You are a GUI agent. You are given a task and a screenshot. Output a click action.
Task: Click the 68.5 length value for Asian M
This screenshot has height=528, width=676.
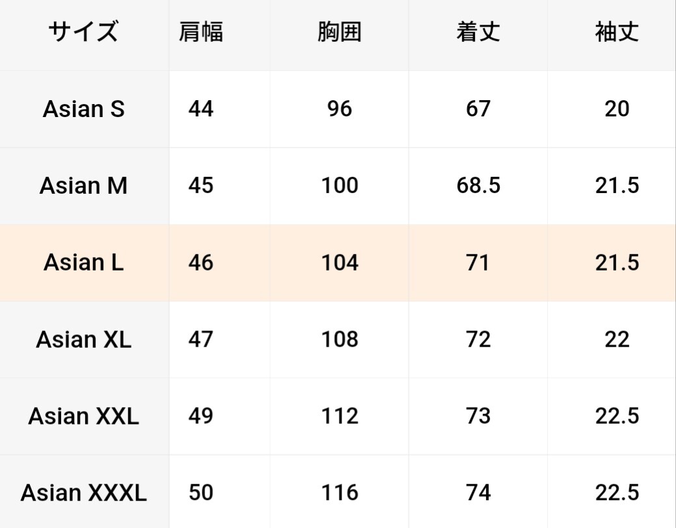pyautogui.click(x=478, y=186)
